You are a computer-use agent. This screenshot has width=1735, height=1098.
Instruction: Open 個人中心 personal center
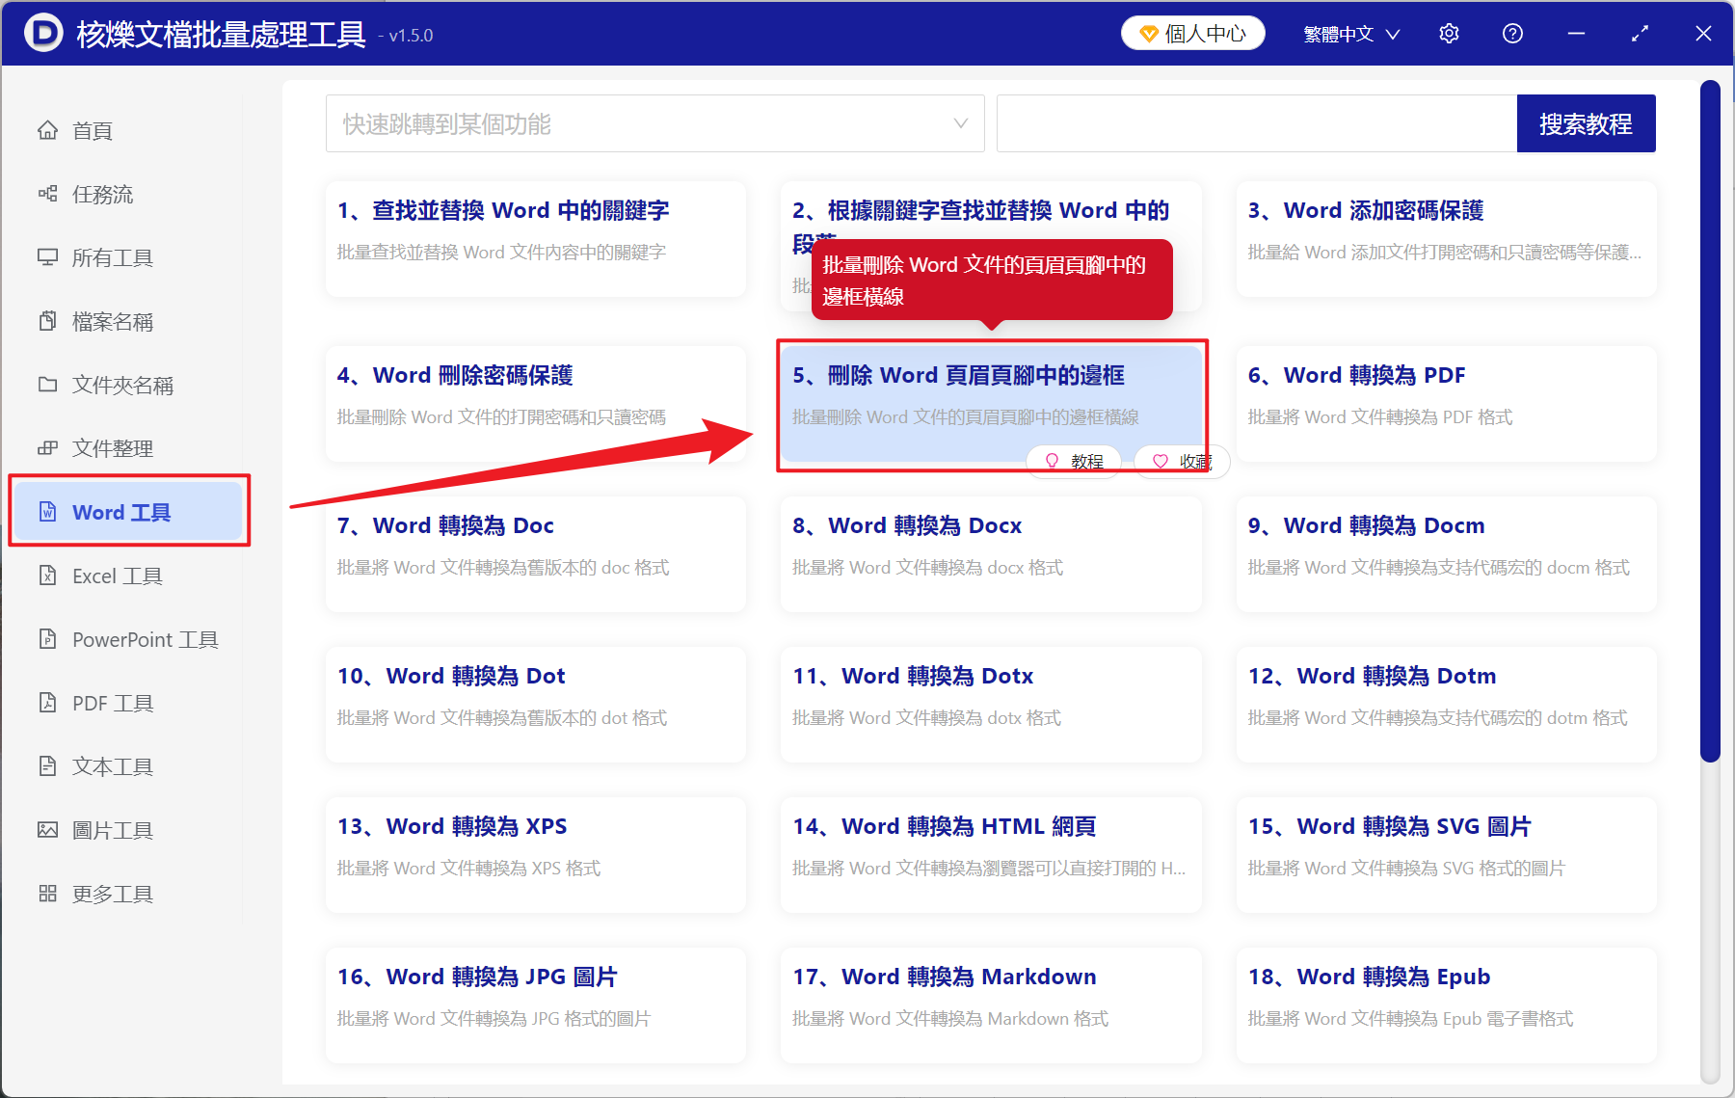1192,32
